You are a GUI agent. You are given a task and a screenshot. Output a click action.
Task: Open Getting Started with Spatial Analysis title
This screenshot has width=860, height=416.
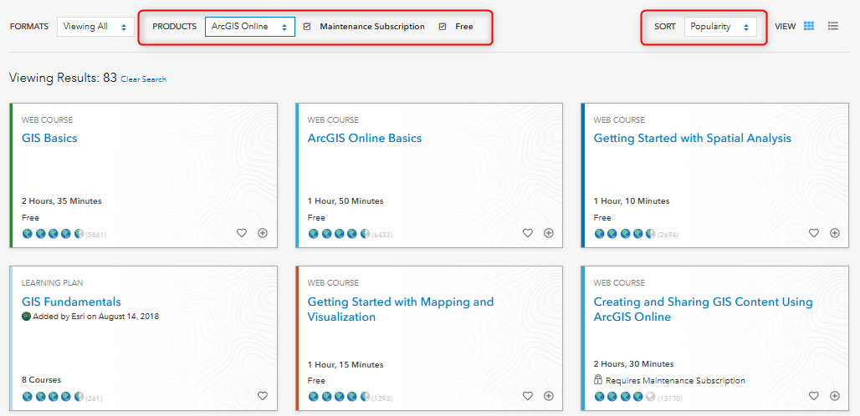pyautogui.click(x=692, y=138)
